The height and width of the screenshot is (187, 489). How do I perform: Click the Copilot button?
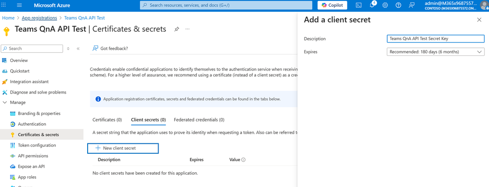332,5
